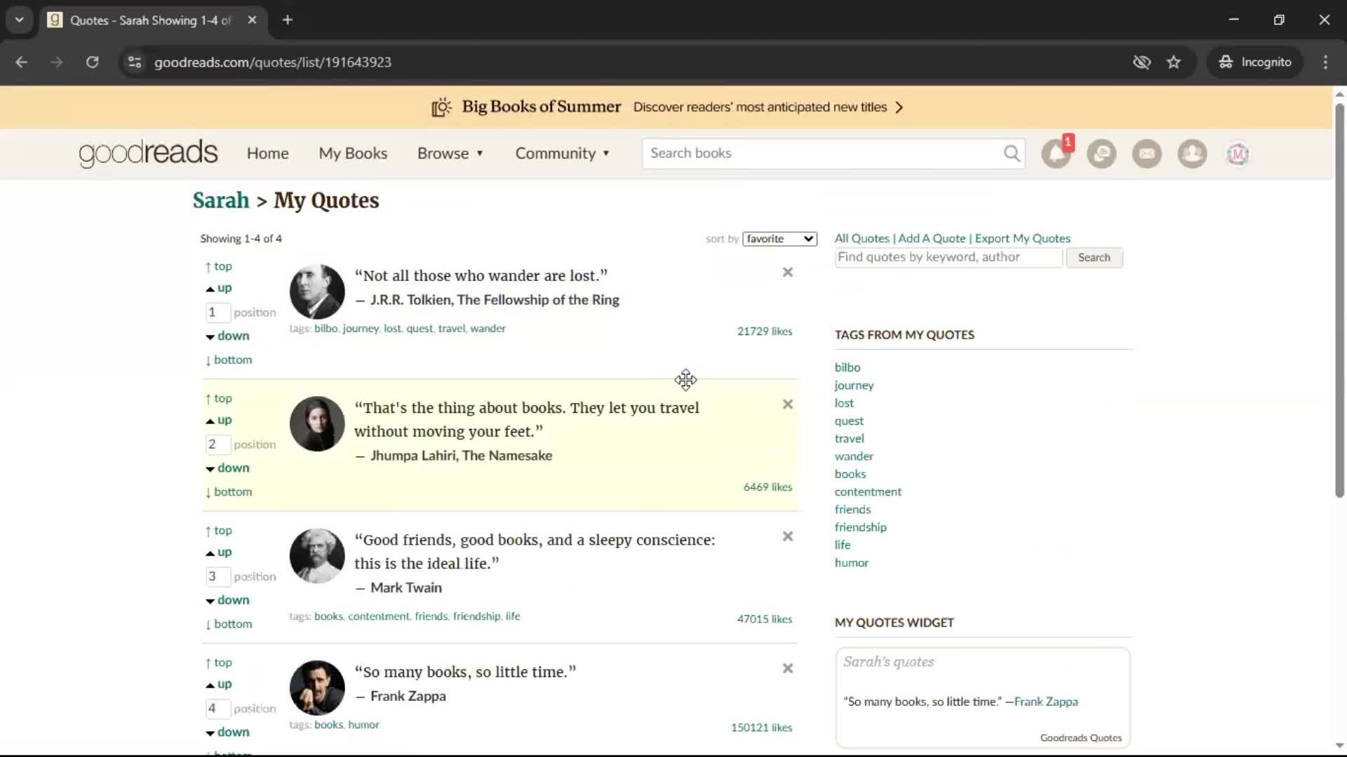Screen dimensions: 1347x757
Task: Move Jhumpa Lahiri quote up
Action: click(x=218, y=420)
